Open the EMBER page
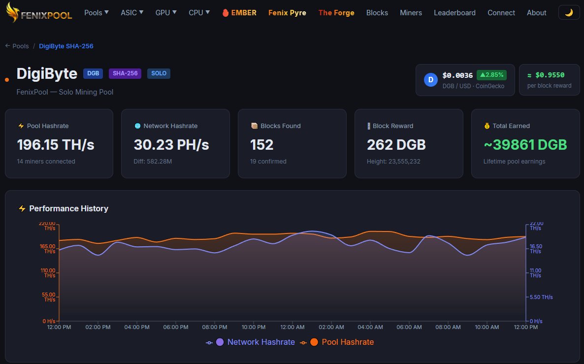The width and height of the screenshot is (584, 364). (239, 13)
